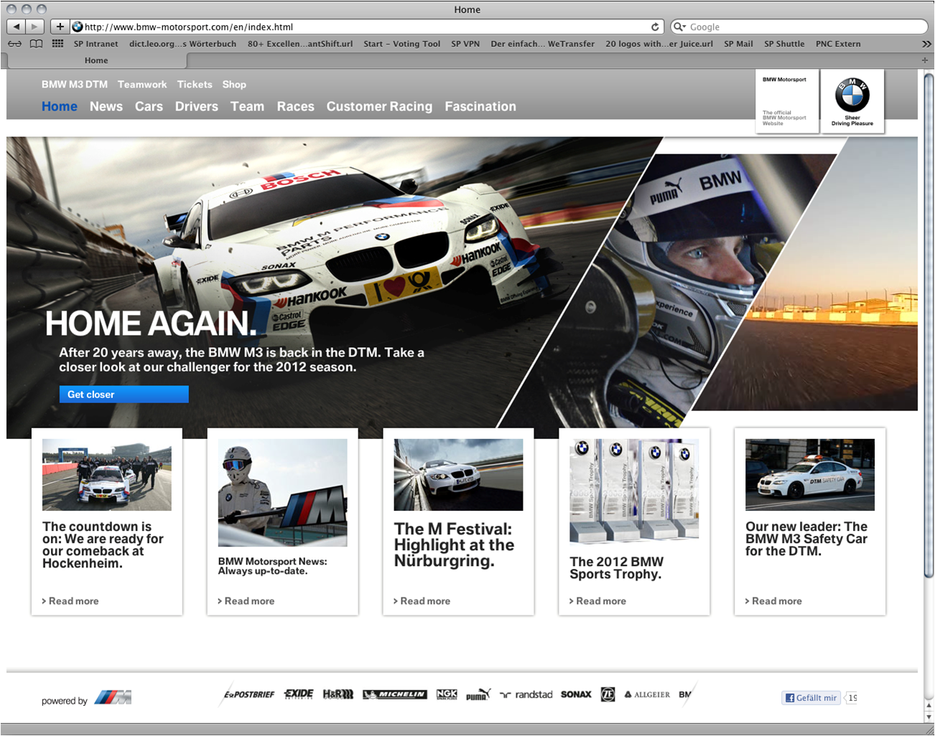
Task: Open Reading List glasses icon
Action: click(14, 44)
